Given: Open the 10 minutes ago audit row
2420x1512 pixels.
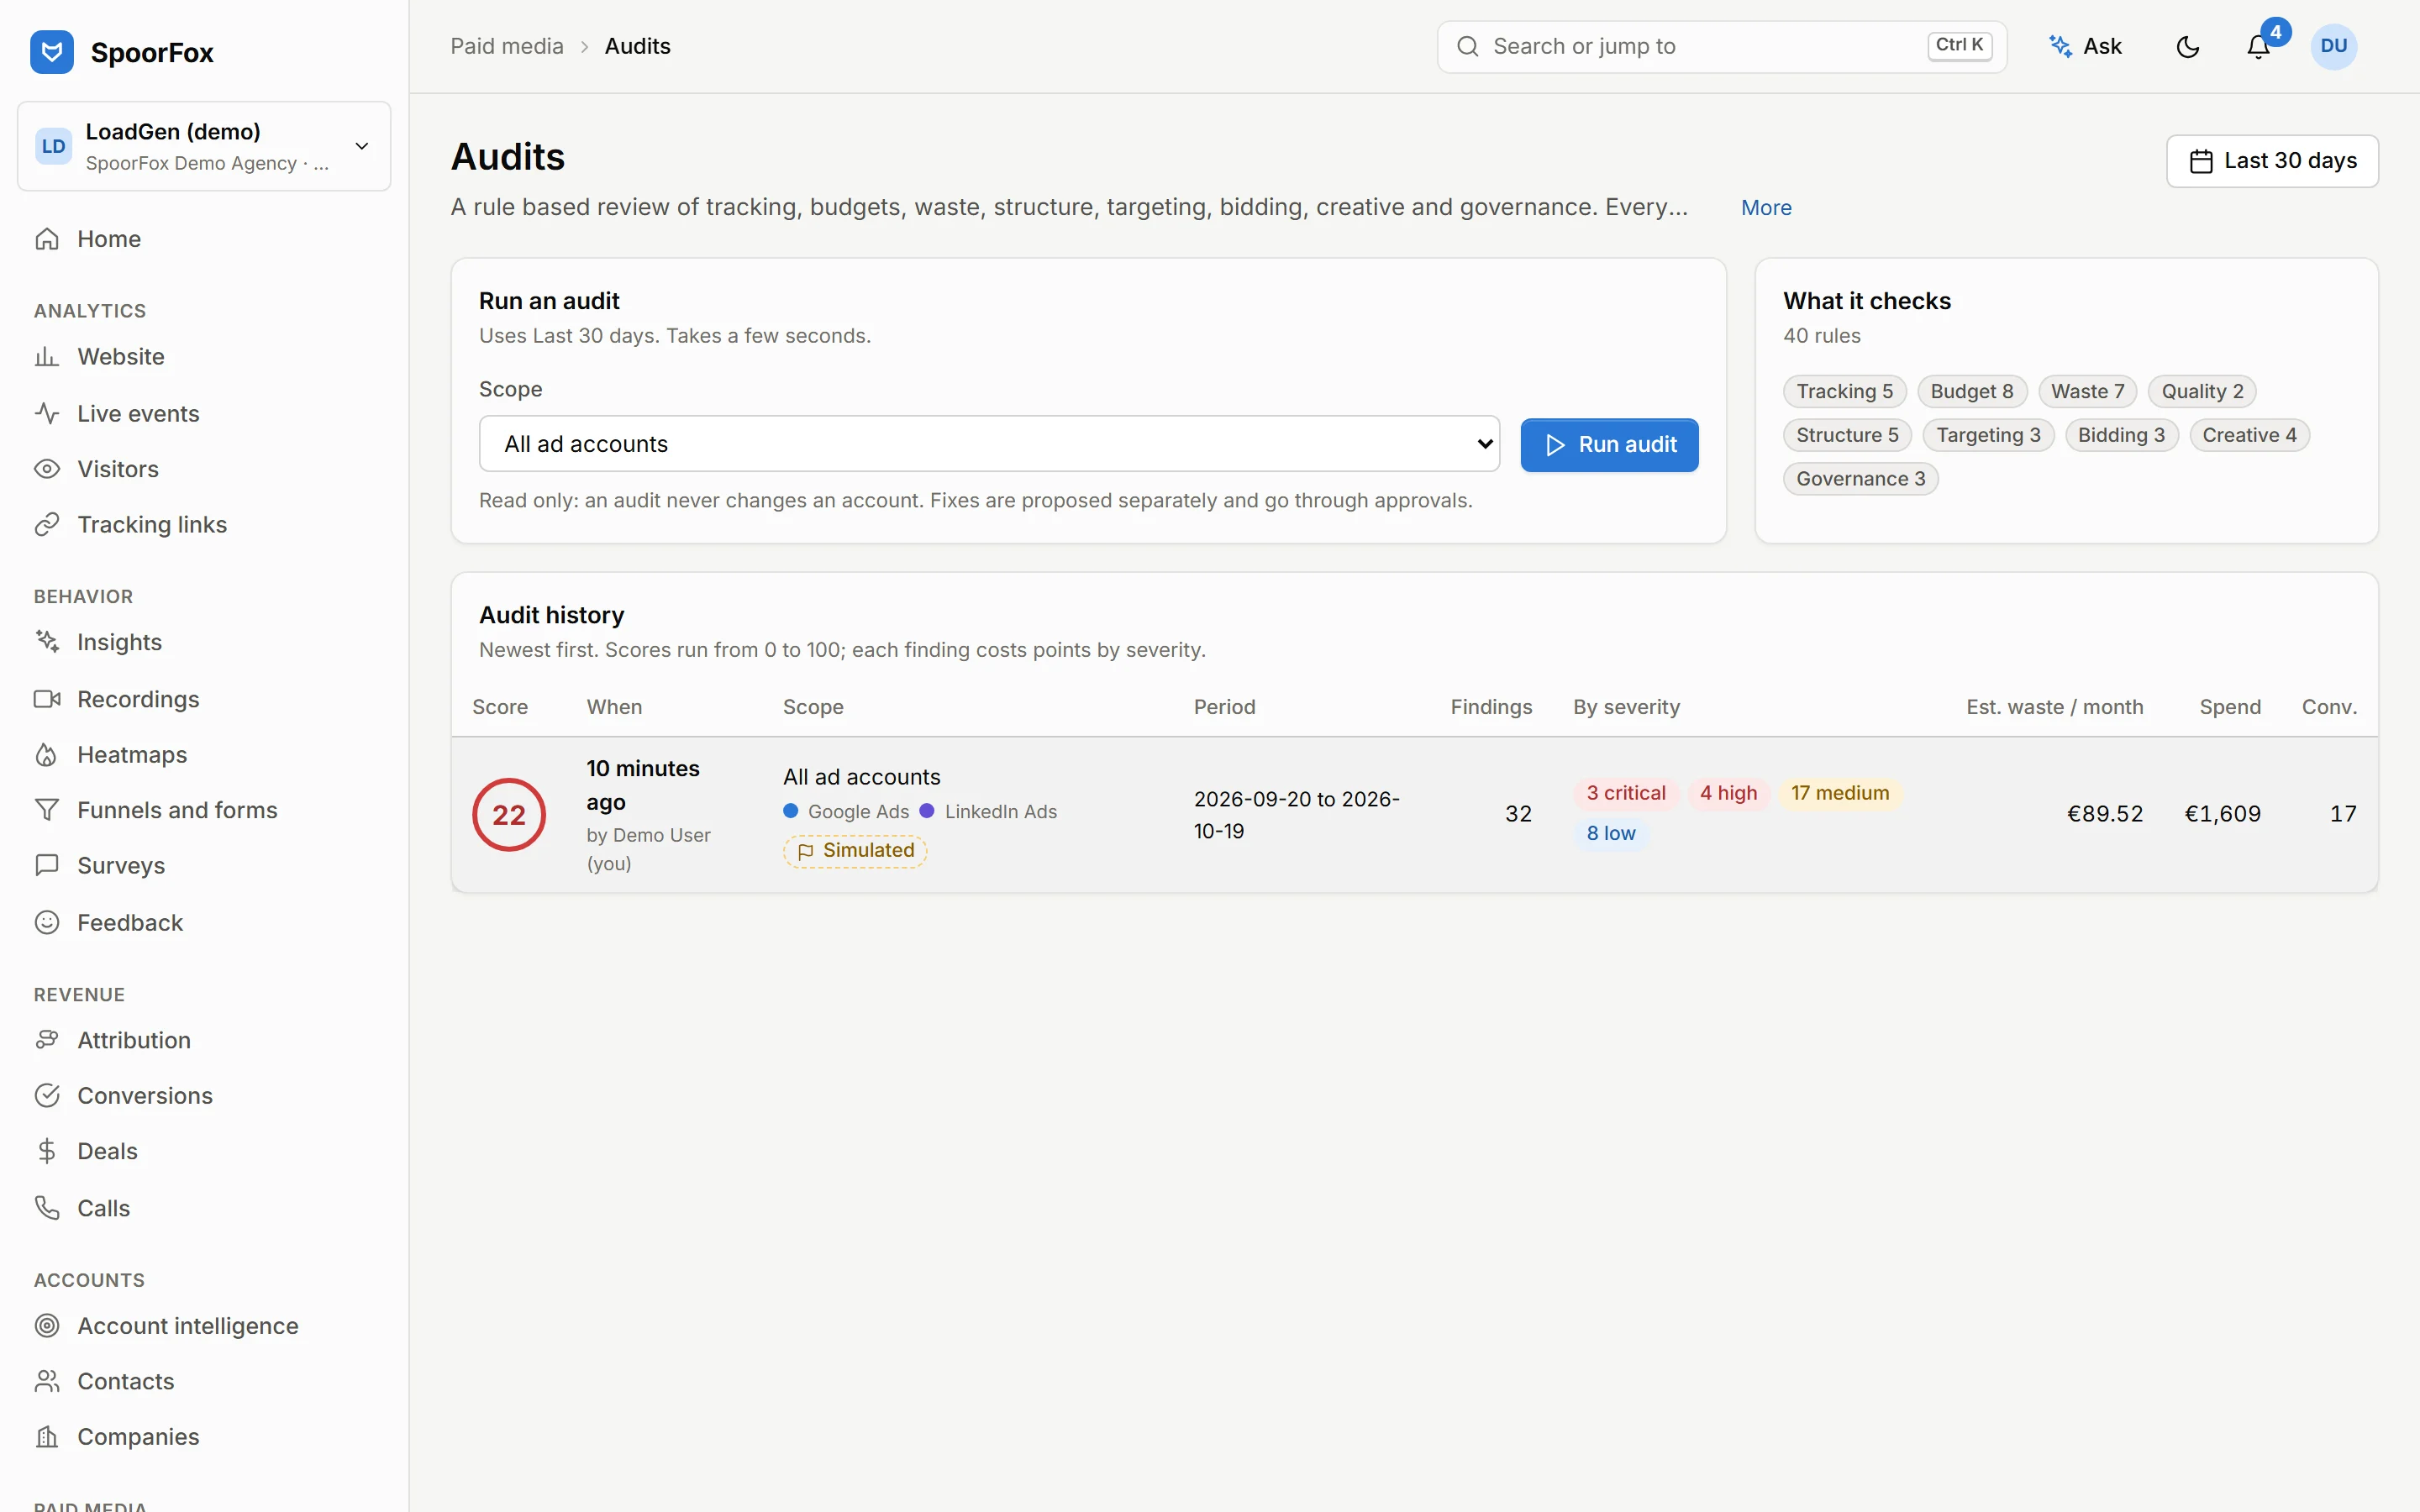Looking at the screenshot, I should (1414, 815).
